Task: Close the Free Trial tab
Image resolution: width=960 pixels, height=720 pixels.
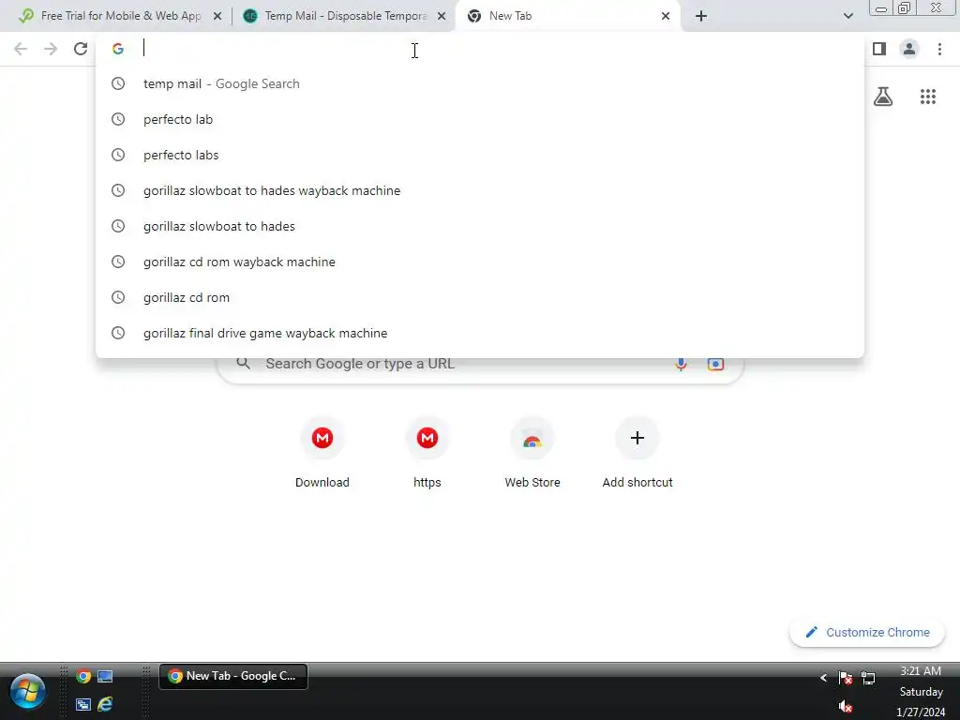Action: tap(217, 16)
